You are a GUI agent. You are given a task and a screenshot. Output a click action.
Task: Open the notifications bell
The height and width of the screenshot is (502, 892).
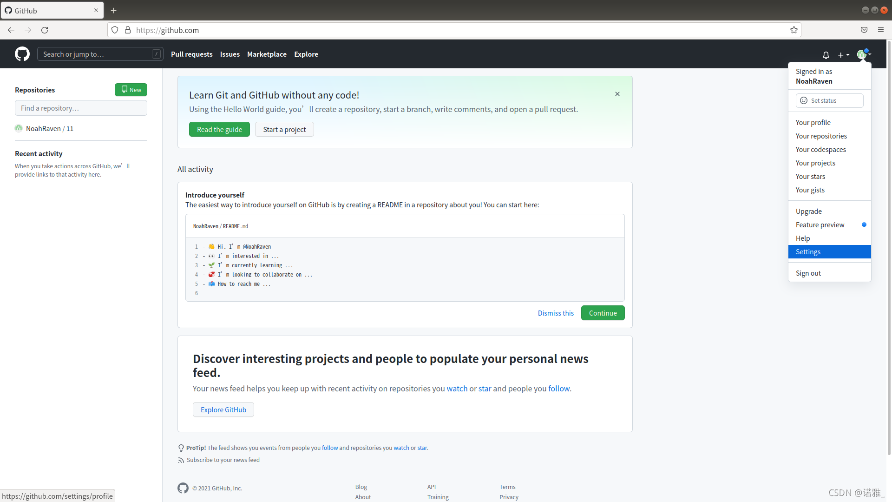[x=826, y=55]
